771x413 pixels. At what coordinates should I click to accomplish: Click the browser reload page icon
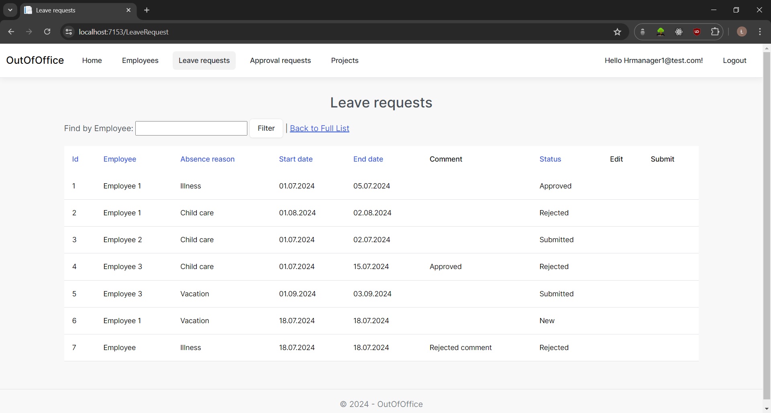(x=47, y=32)
